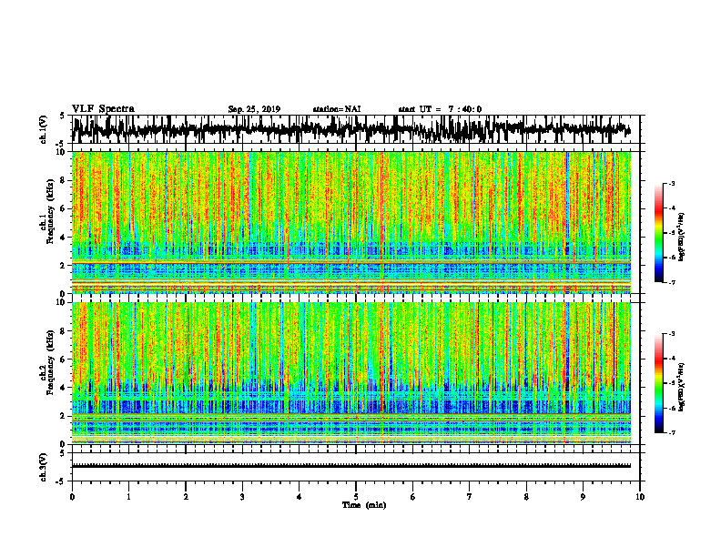Click the "Time (min)" x-axis label
The height and width of the screenshot is (557, 721).
pos(364,505)
